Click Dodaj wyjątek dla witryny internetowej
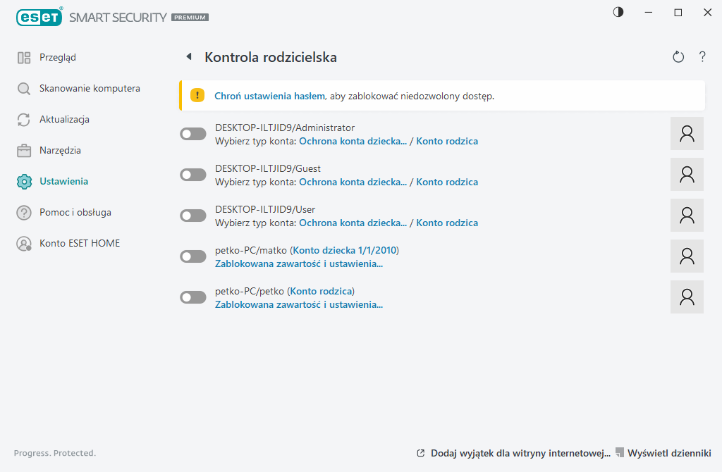722x472 pixels. [x=520, y=453]
